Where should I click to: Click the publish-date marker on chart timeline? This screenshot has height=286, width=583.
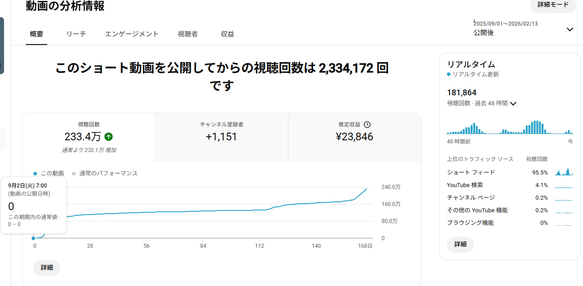pyautogui.click(x=33, y=238)
